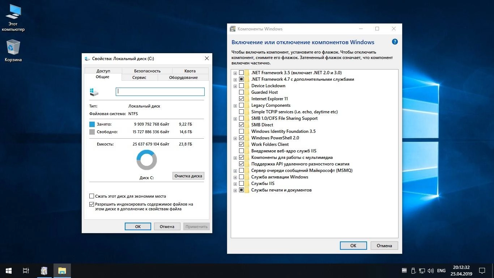
Task: Click Отмена in the Компоненты Windows window
Action: tap(384, 245)
